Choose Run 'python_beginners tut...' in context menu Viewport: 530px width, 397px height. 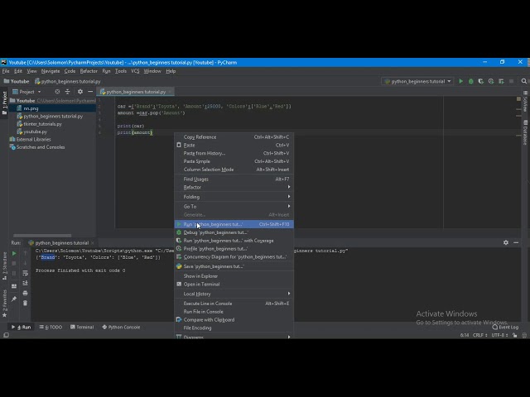click(234, 224)
